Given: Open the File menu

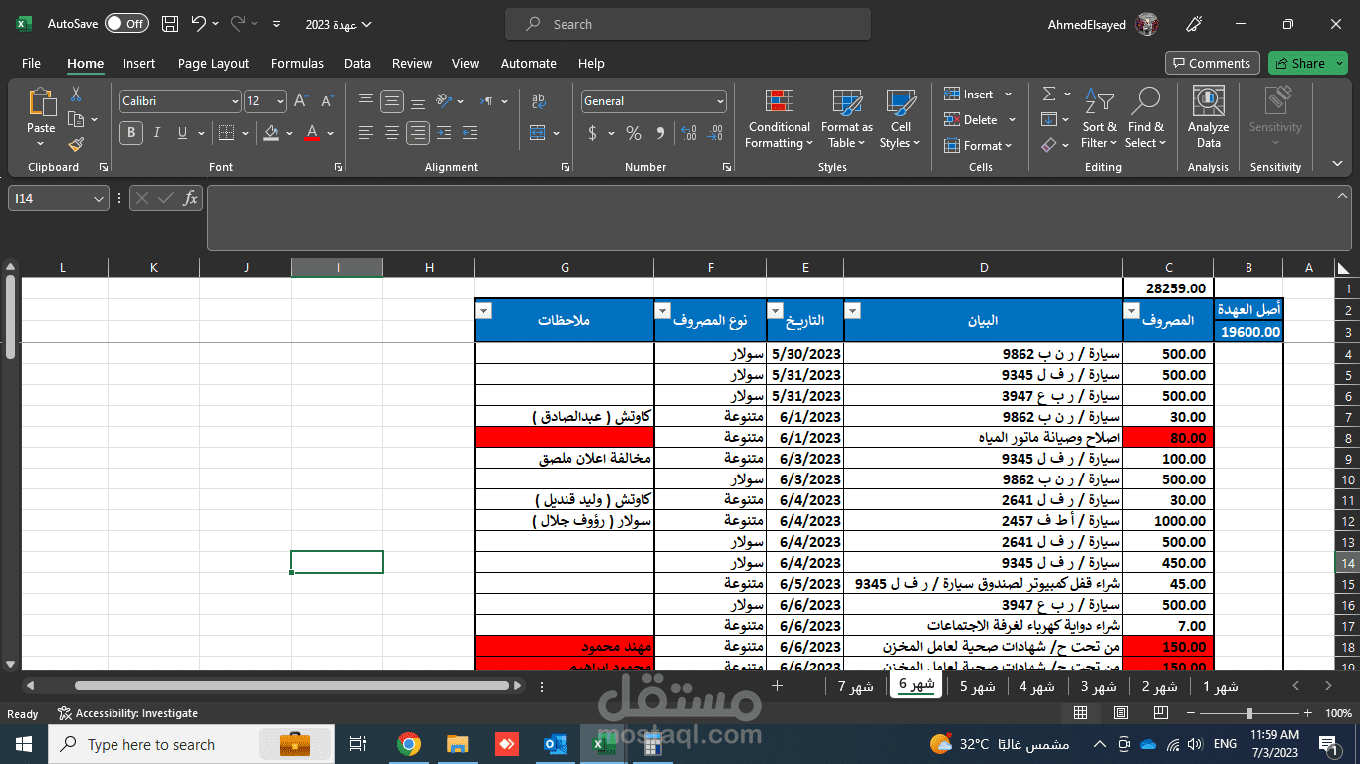Looking at the screenshot, I should [31, 63].
